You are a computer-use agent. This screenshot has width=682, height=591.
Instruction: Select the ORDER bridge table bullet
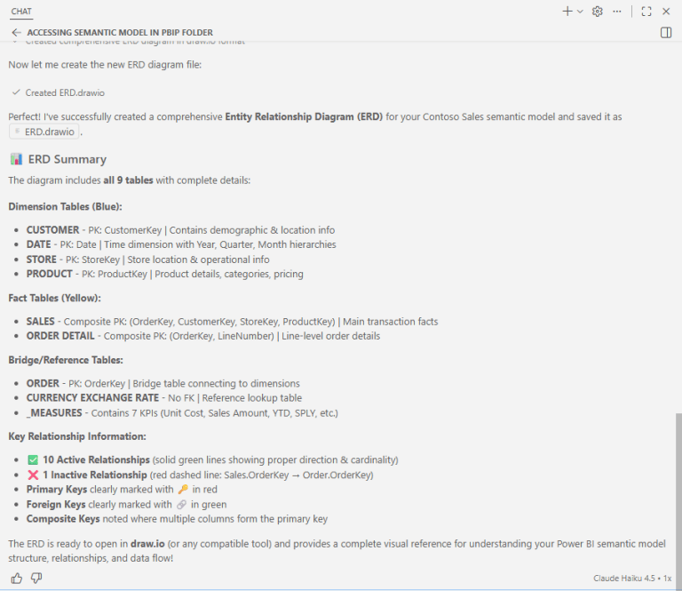pos(163,383)
